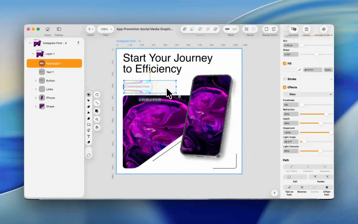Image resolution: width=358 pixels, height=224 pixels.
Task: Click the fill eyedropper color picker
Action: click(x=300, y=70)
